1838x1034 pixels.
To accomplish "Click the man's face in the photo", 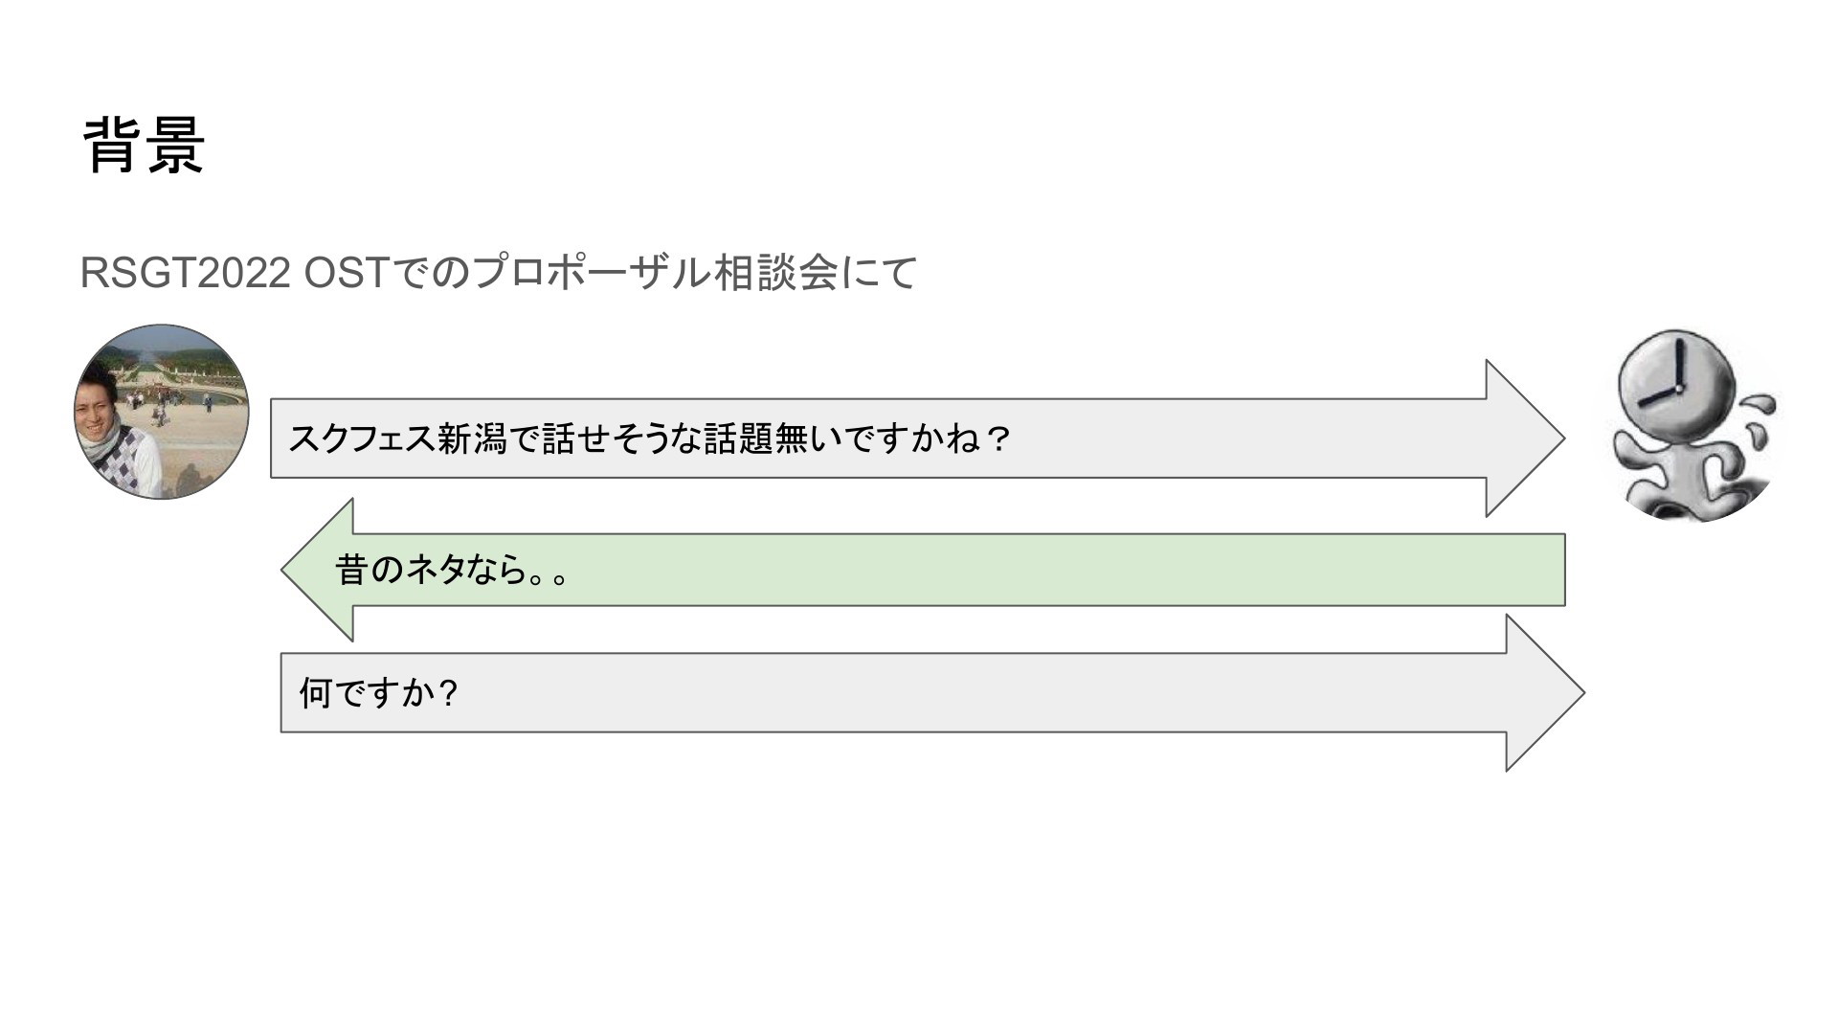I will (x=96, y=412).
